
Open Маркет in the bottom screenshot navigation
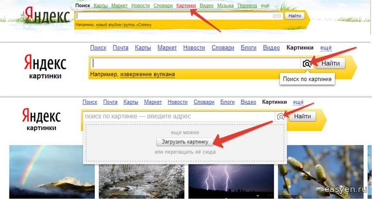[153, 102]
